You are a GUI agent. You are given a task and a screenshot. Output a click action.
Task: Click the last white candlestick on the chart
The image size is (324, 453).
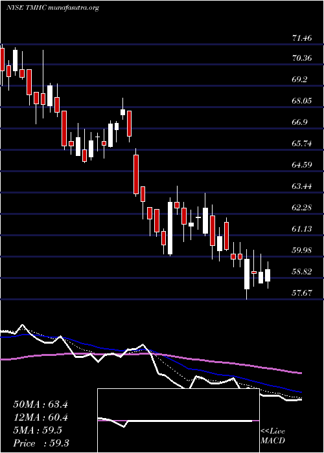pyautogui.click(x=268, y=275)
